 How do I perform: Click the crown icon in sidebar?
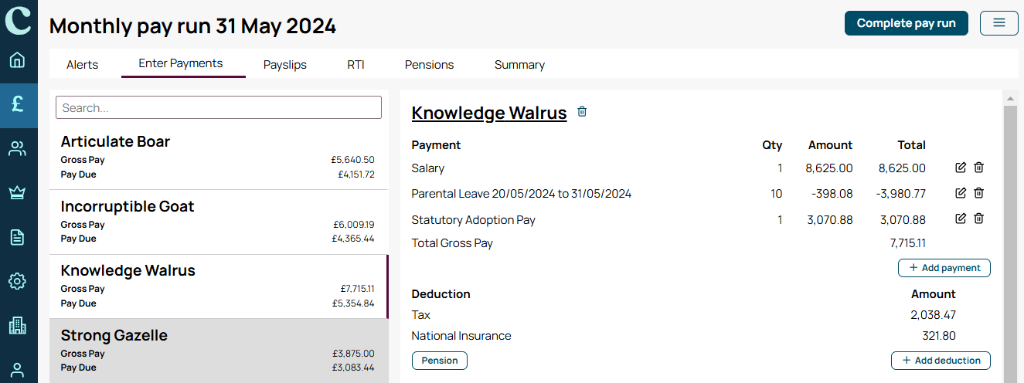(x=17, y=193)
